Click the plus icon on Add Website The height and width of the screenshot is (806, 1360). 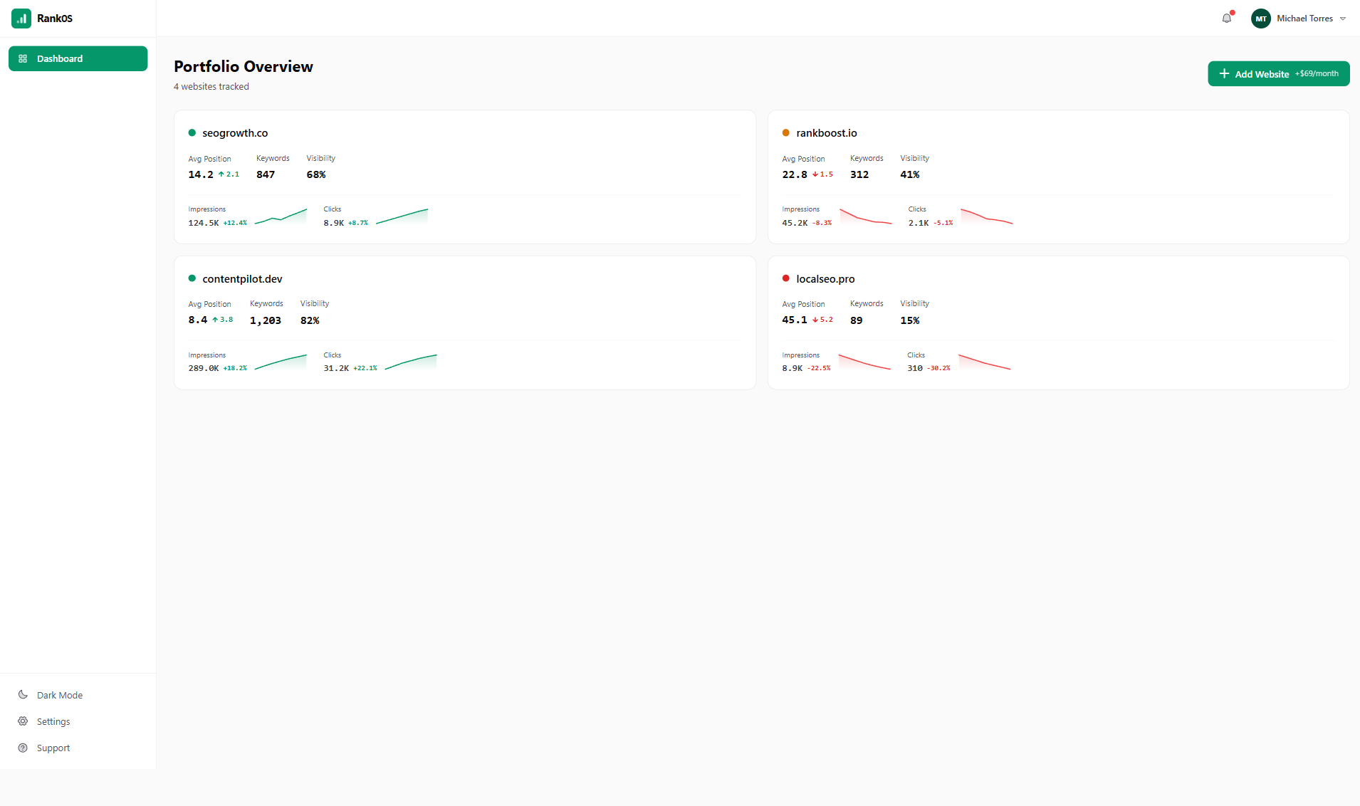1224,73
